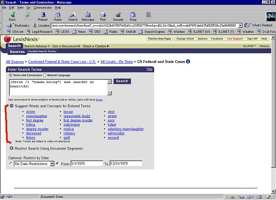This screenshot has height=200, width=276.
Task: Click the LexisNexis logo
Action: coord(21,39)
